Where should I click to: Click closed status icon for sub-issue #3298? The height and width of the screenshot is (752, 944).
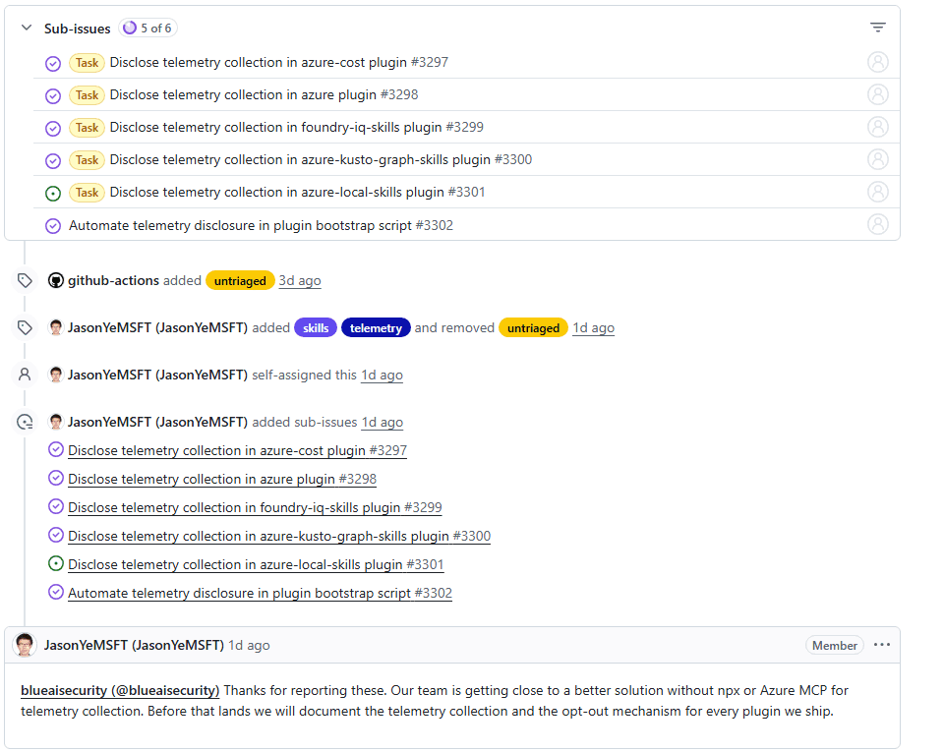point(53,95)
